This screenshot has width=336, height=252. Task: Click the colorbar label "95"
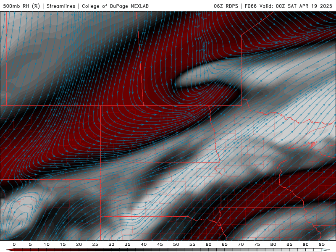(x=322, y=244)
